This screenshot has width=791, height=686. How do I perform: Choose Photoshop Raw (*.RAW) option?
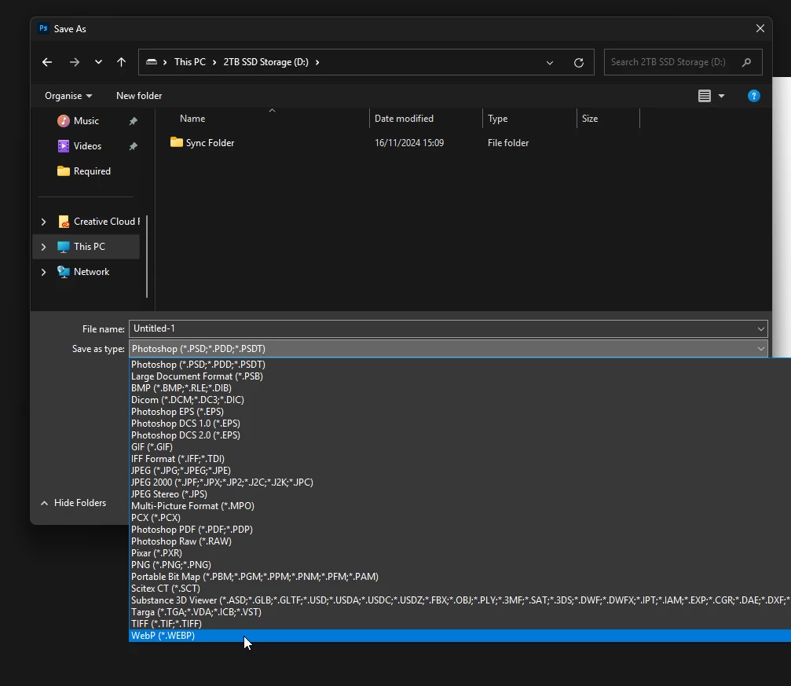[460, 541]
